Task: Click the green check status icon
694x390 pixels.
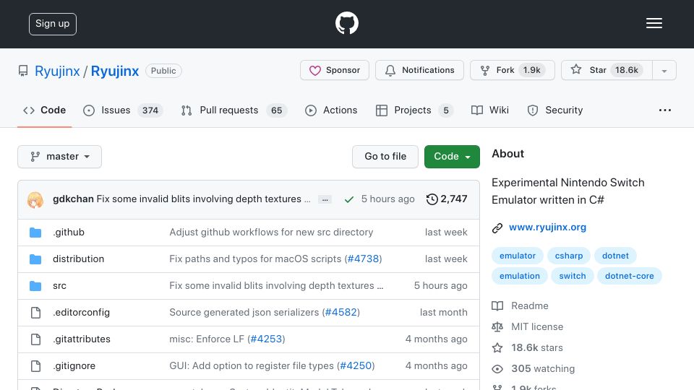Action: click(x=348, y=199)
